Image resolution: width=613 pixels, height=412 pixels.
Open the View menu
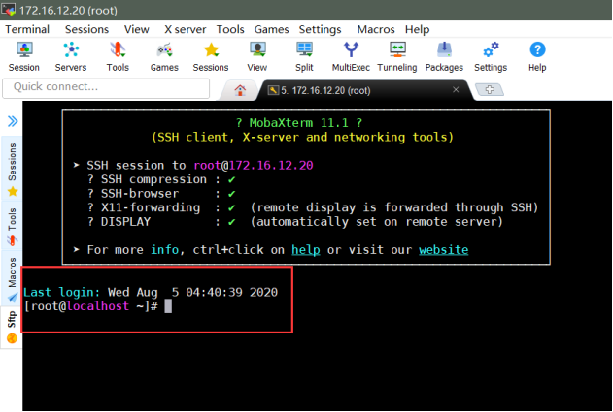136,29
